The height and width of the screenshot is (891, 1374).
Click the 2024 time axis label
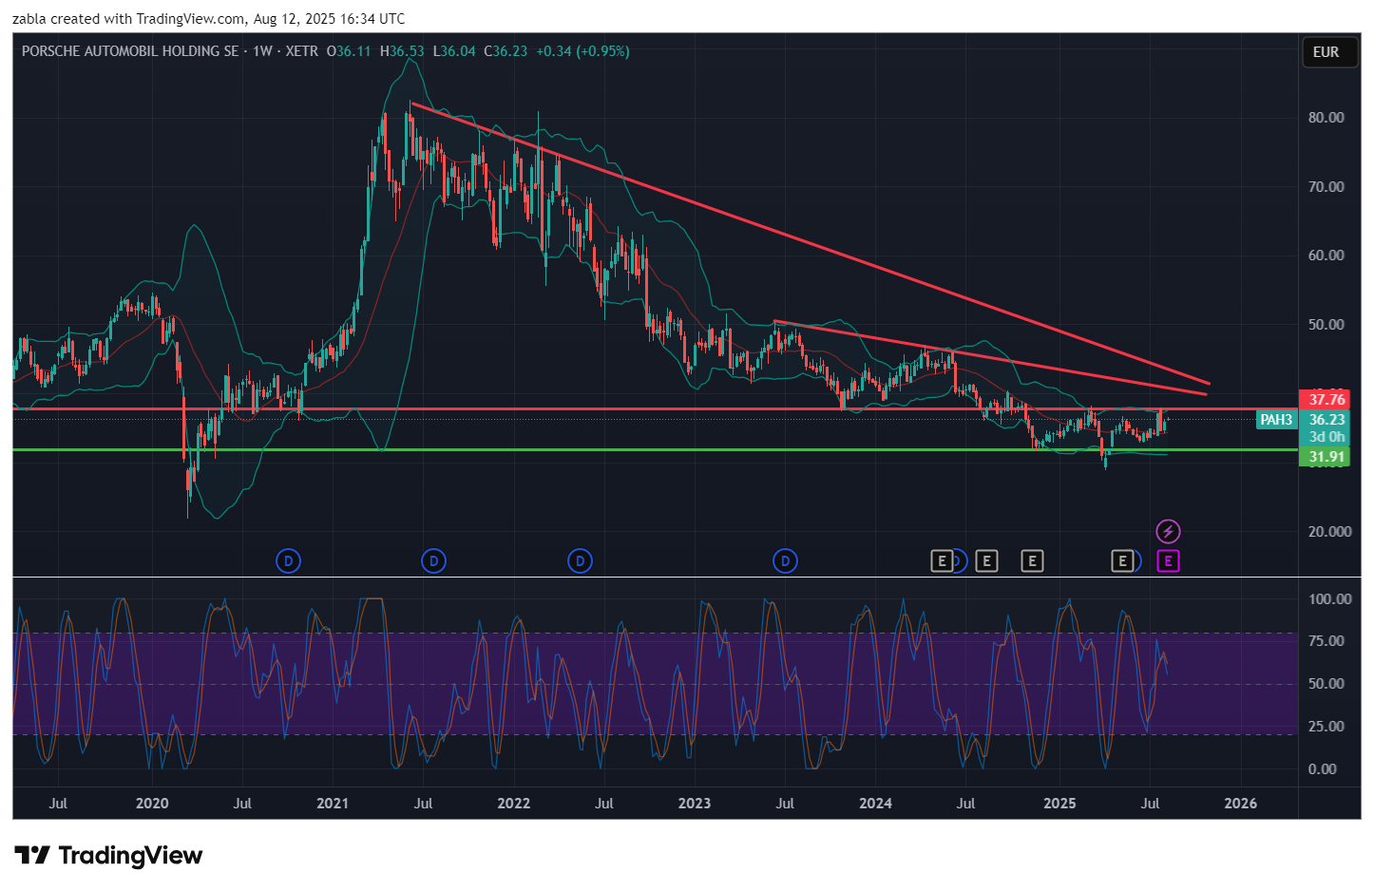[875, 804]
